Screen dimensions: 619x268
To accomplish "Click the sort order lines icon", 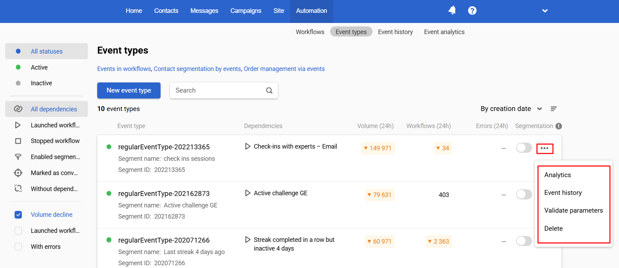I will click(x=554, y=109).
